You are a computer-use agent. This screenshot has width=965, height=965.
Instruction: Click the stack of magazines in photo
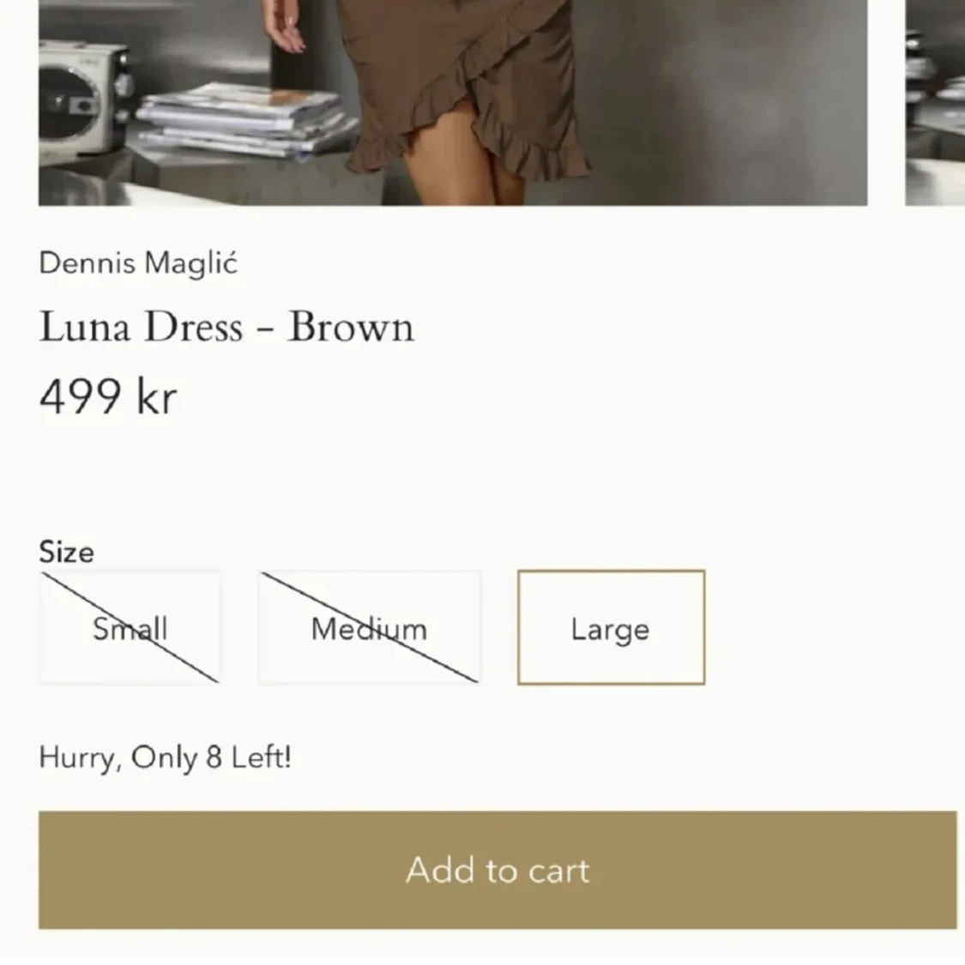pyautogui.click(x=246, y=121)
